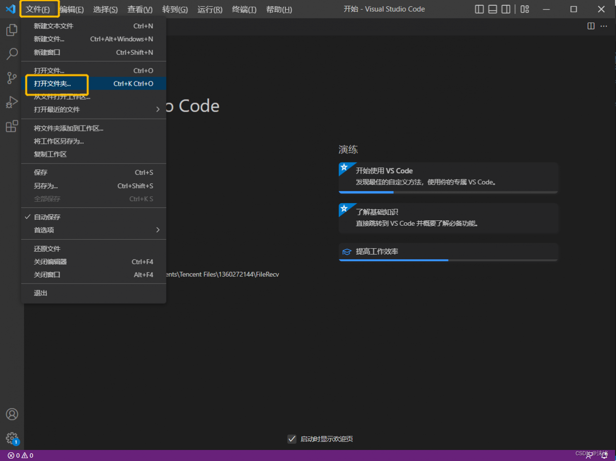Open the Manage gear icon

(x=12, y=438)
